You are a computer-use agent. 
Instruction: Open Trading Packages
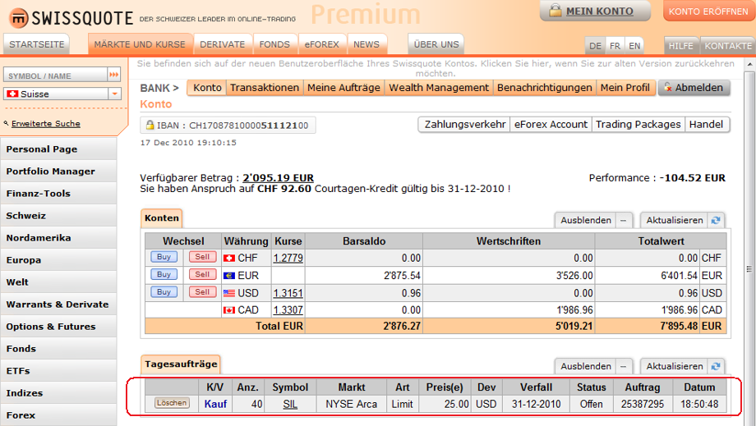tap(638, 124)
